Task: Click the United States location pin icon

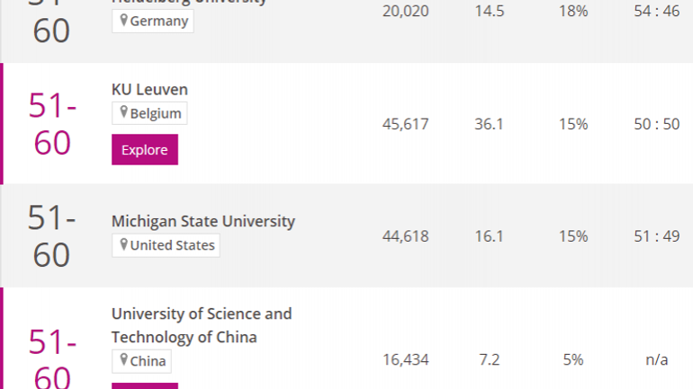Action: [x=124, y=244]
